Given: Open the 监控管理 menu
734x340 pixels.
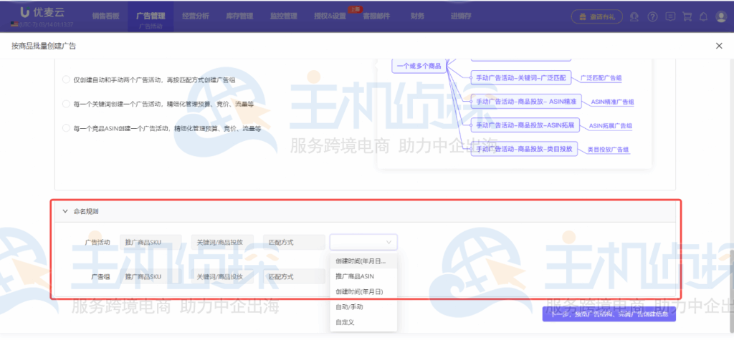Looking at the screenshot, I should pos(284,16).
